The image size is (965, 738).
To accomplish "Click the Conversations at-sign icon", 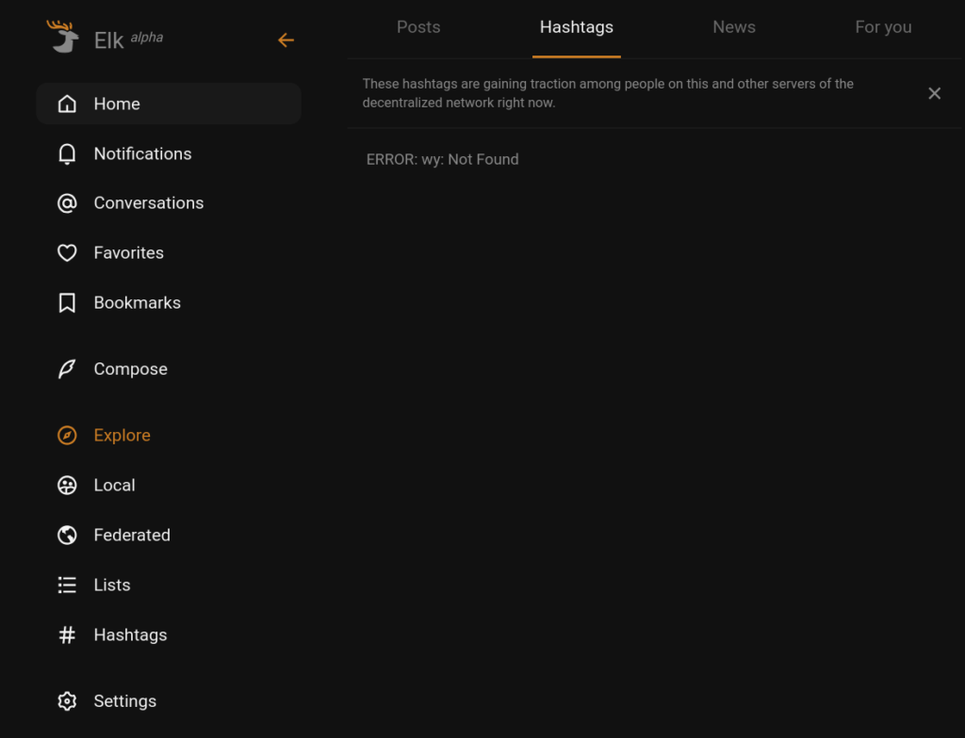I will 67,203.
